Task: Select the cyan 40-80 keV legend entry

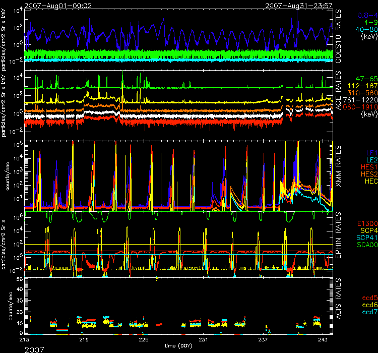Action: pyautogui.click(x=362, y=29)
